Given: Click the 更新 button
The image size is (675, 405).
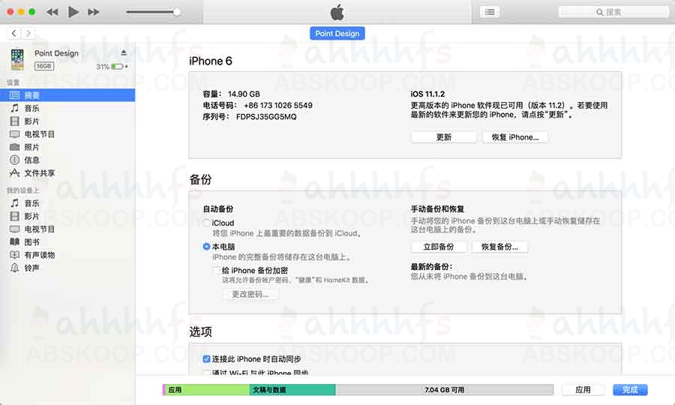Looking at the screenshot, I should (443, 137).
